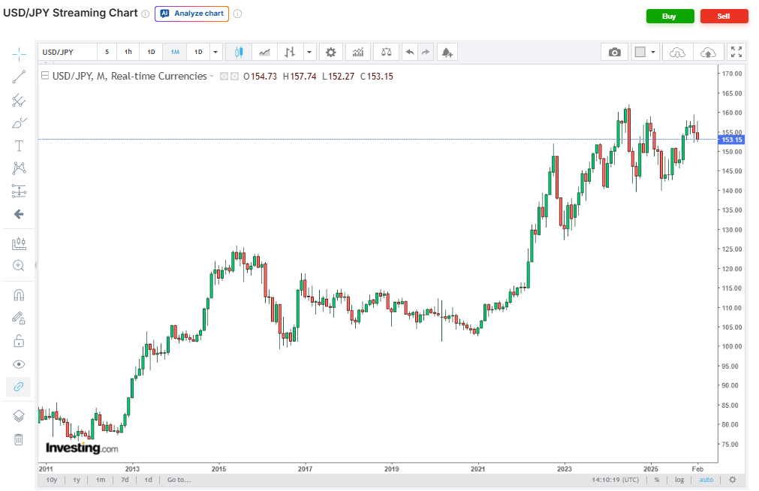Enter fullscreen chart mode

pos(736,52)
